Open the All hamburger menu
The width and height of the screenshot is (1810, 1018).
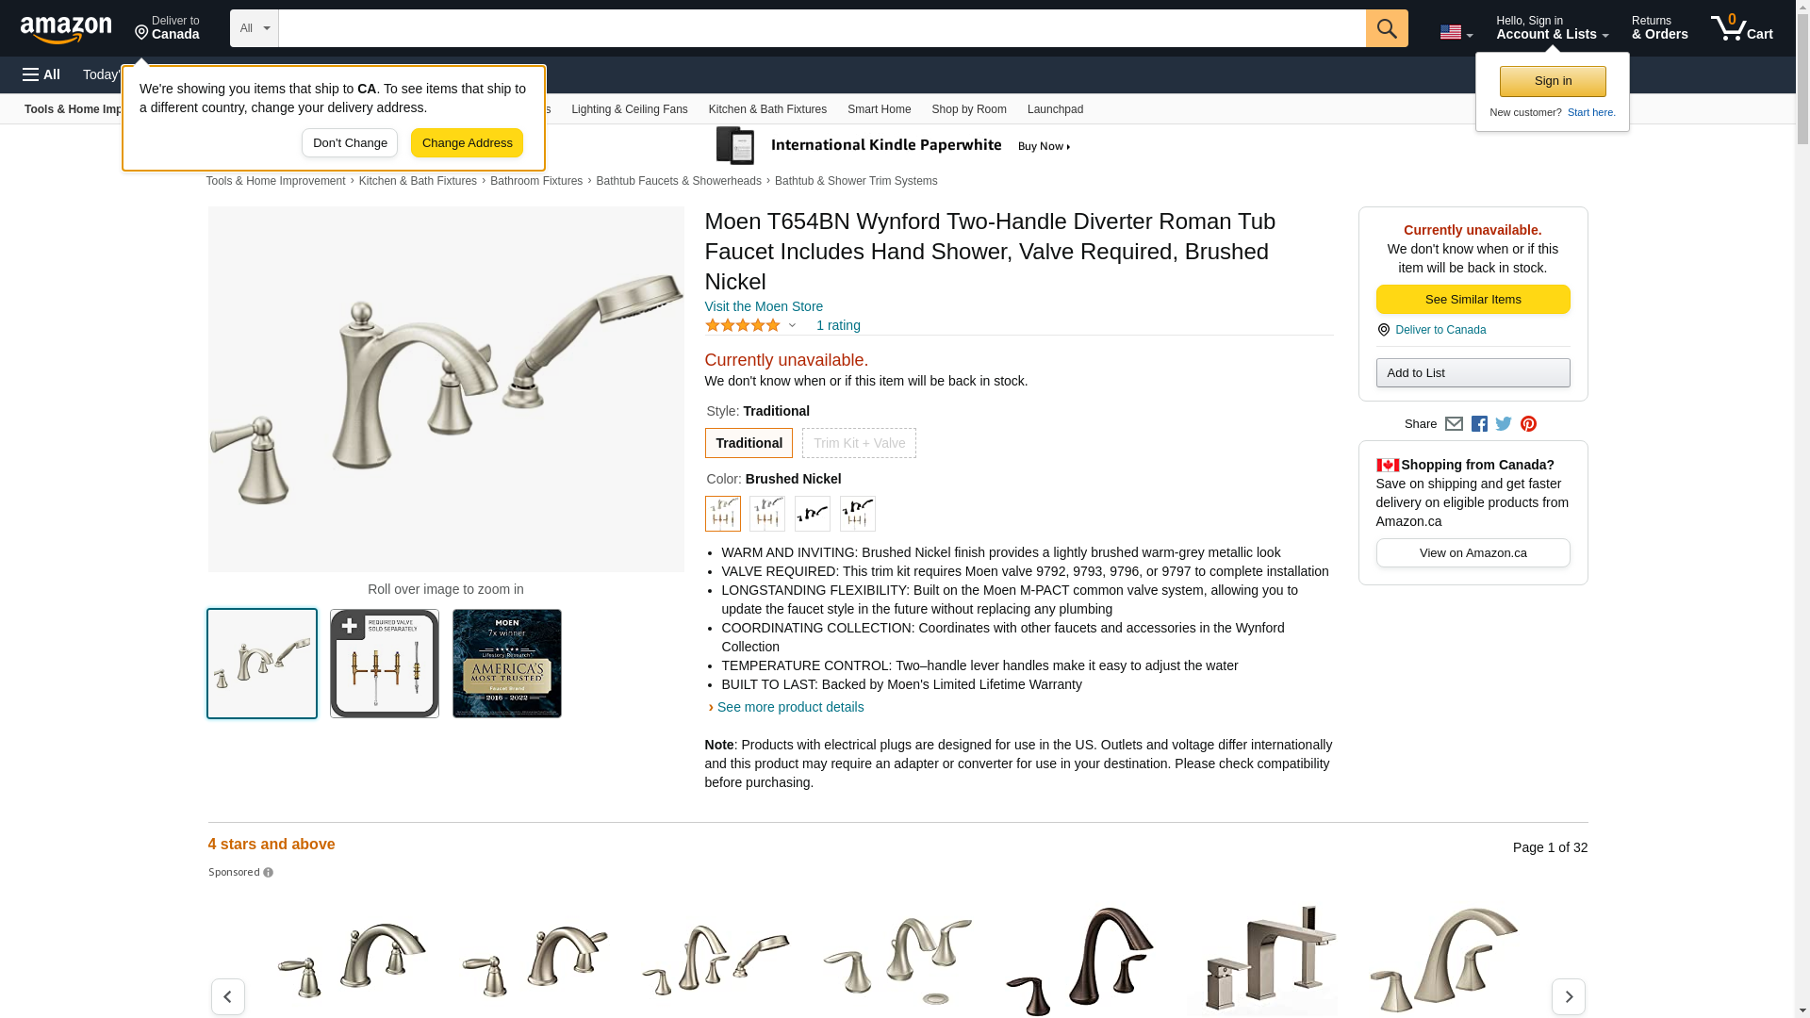pyautogui.click(x=41, y=74)
